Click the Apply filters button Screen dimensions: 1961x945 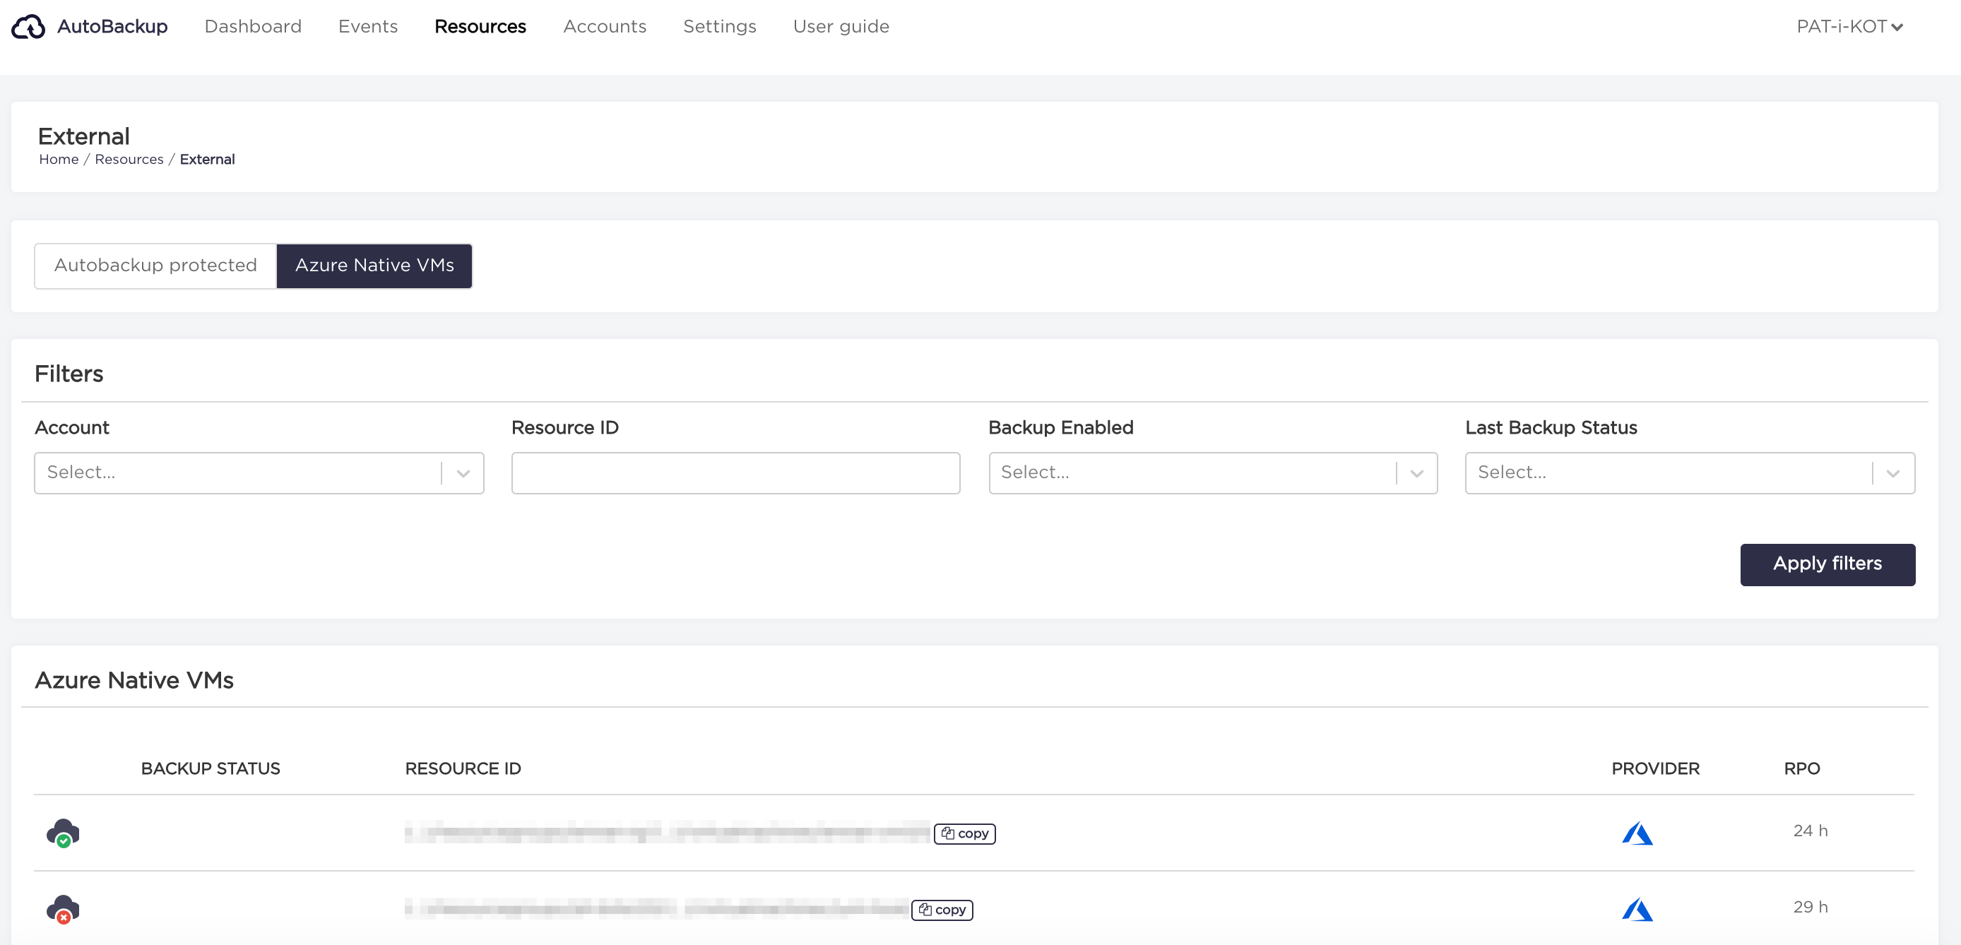point(1827,564)
